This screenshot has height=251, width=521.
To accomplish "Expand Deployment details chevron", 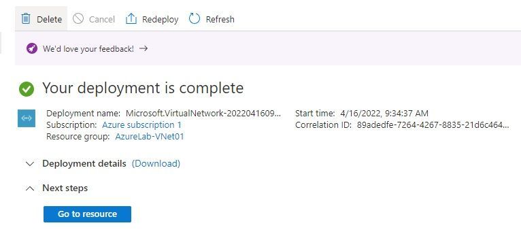I will [x=30, y=163].
